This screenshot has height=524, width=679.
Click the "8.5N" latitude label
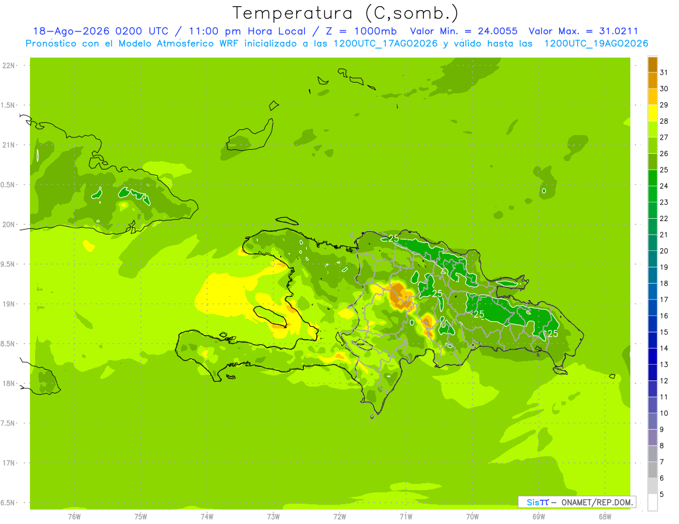point(8,344)
